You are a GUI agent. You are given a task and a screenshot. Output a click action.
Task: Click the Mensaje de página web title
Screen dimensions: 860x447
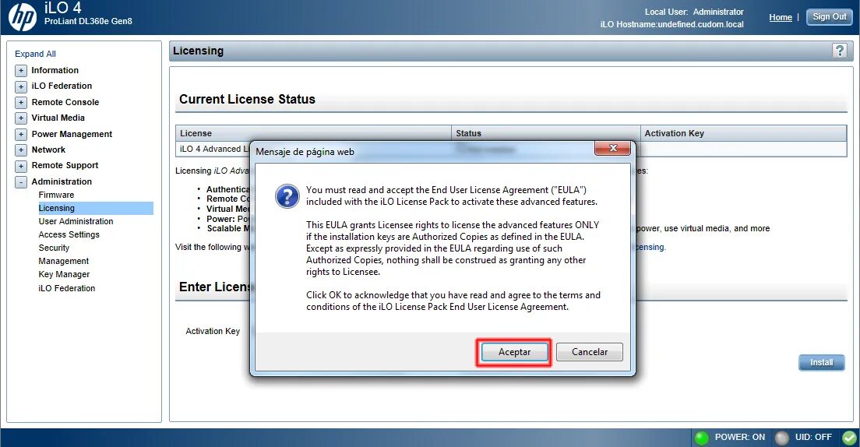(x=305, y=152)
